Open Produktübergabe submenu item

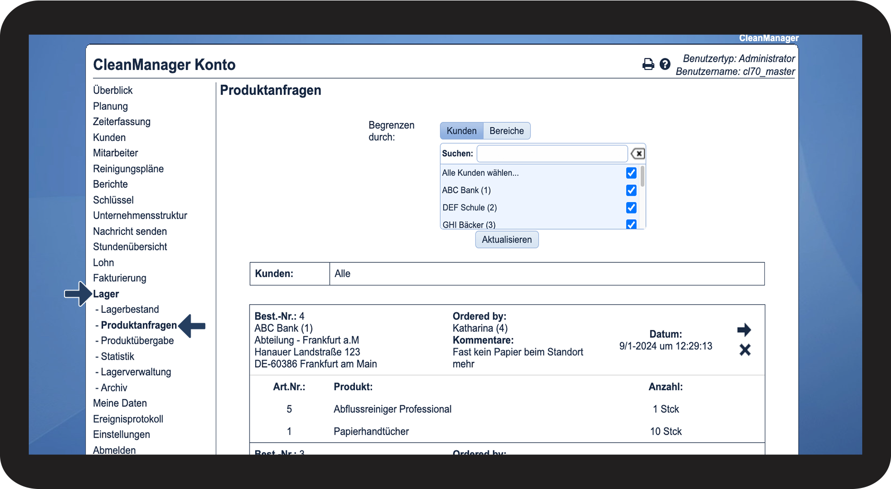[x=137, y=341]
